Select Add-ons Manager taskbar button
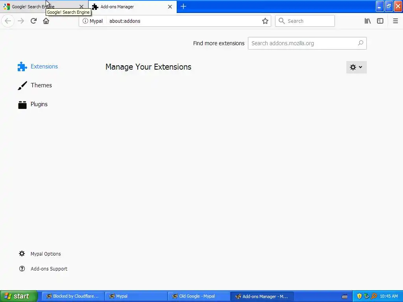 [x=262, y=296]
